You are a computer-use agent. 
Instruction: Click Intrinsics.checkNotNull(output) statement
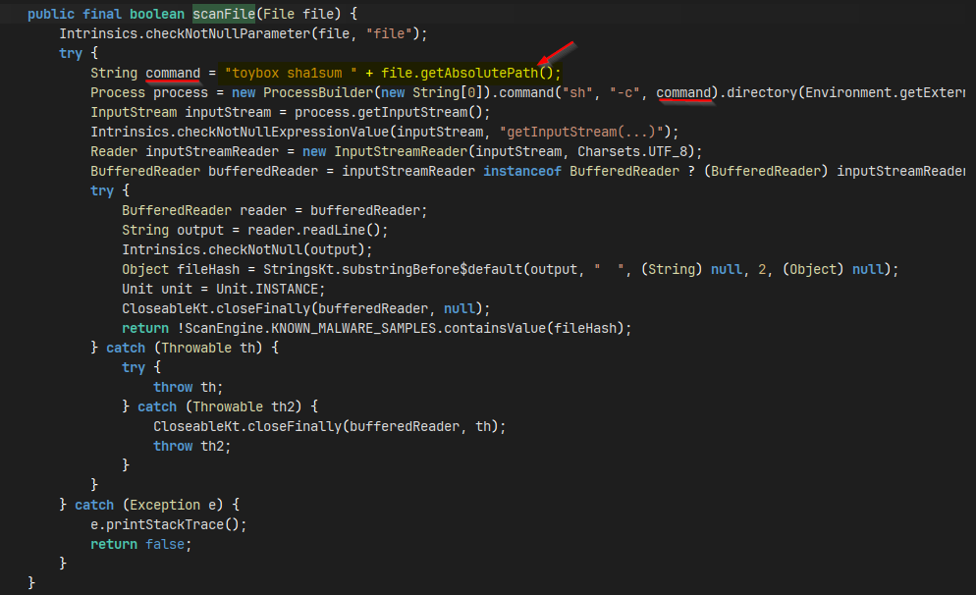[x=246, y=249]
